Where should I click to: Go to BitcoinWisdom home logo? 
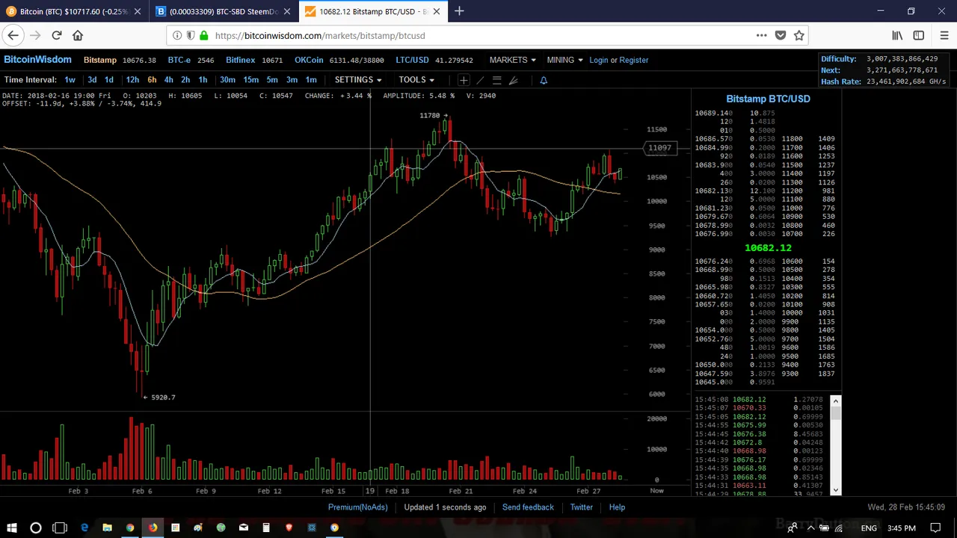pos(37,60)
